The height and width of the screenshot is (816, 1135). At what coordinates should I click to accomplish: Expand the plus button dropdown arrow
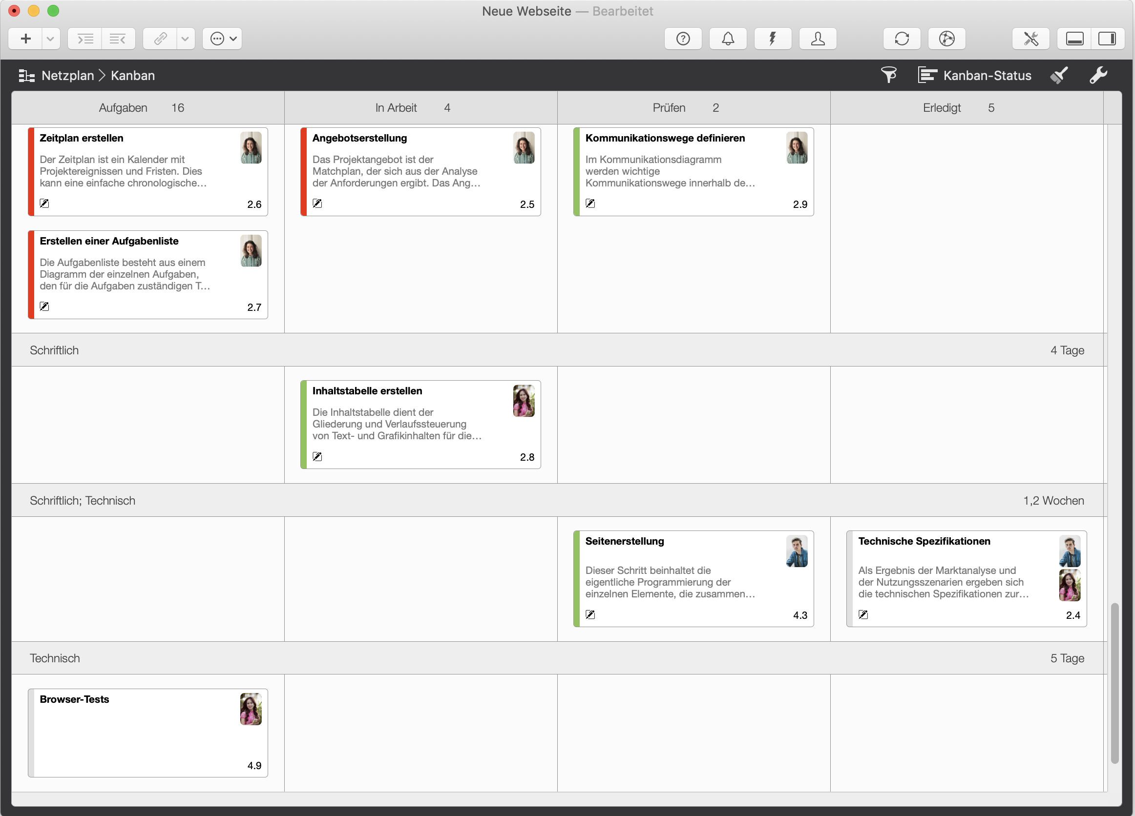point(50,39)
